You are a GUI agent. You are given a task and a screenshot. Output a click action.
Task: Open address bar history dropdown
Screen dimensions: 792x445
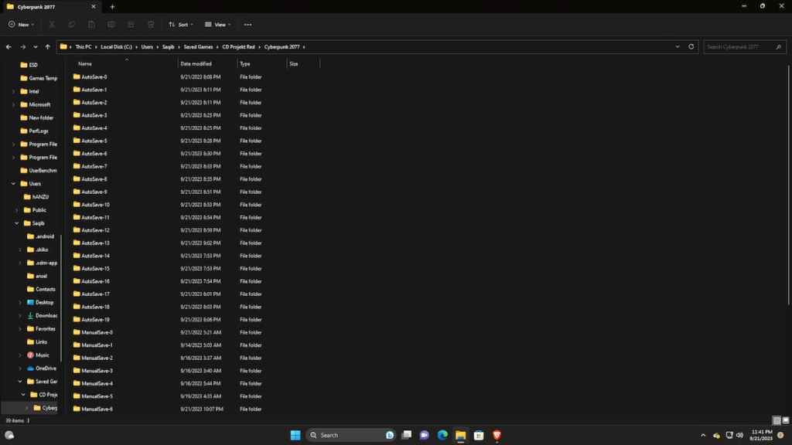(x=678, y=46)
